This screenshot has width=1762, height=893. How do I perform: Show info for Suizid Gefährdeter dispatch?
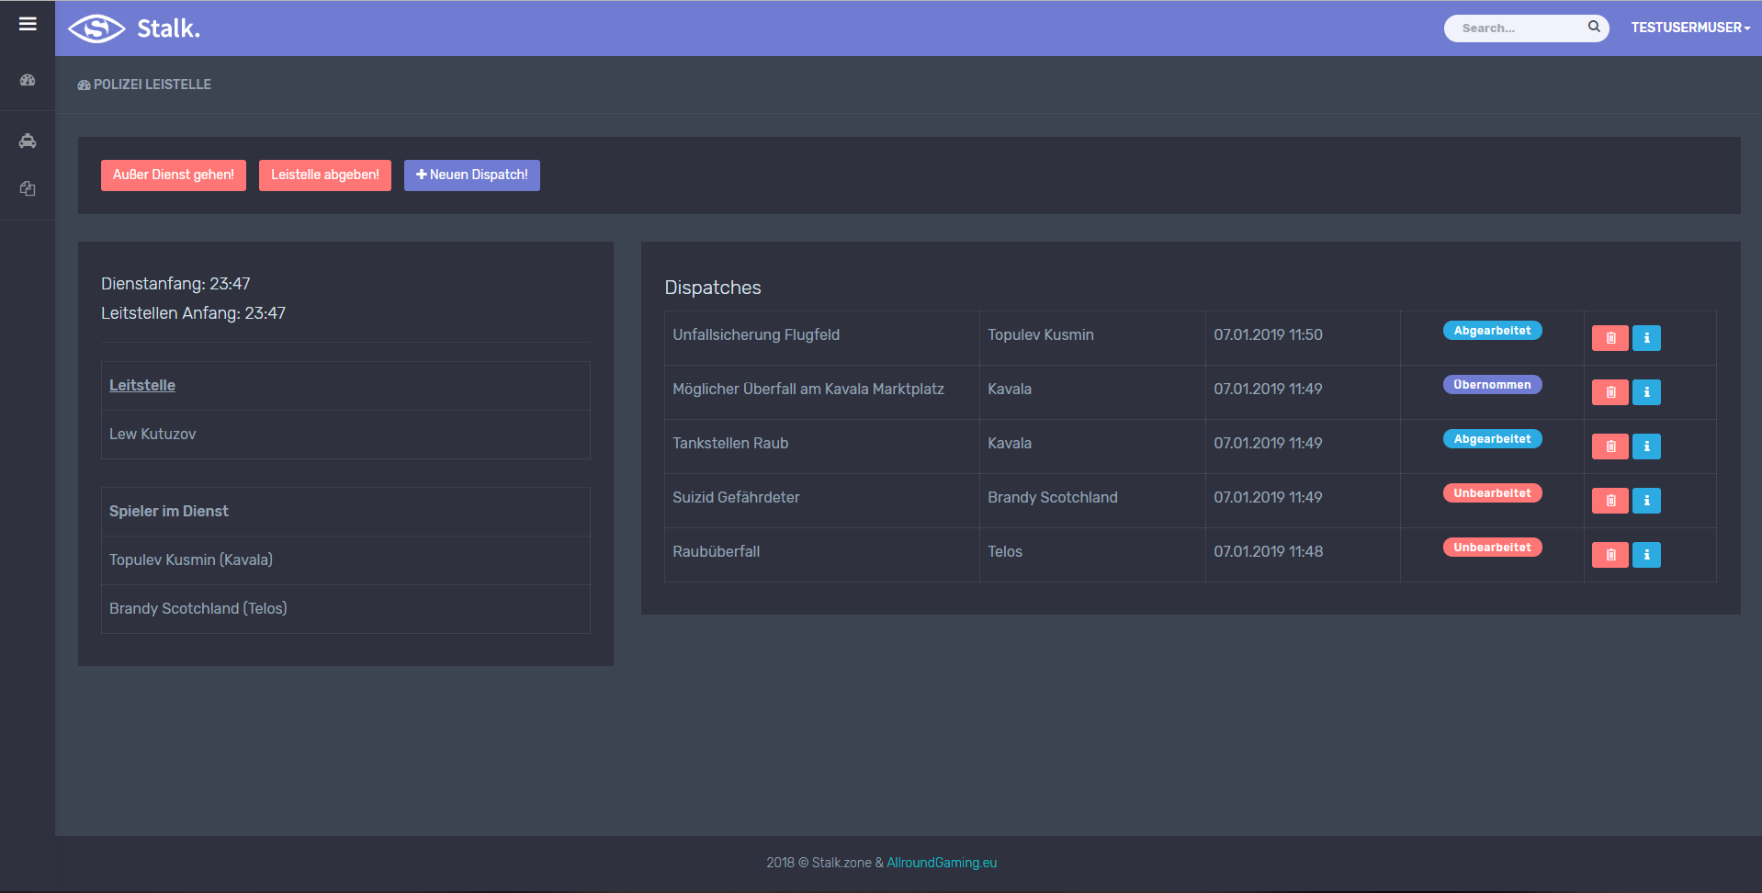pos(1646,501)
